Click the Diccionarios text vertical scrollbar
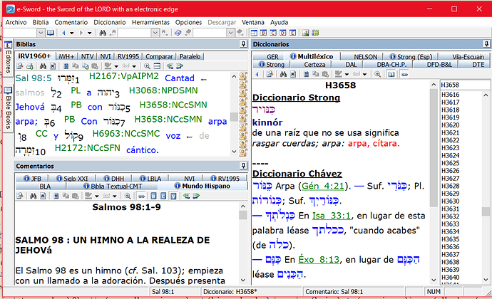 (x=434, y=182)
